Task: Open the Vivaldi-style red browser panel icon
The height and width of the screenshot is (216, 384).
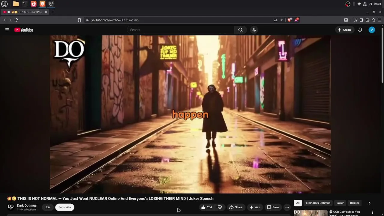Action: 34,4
